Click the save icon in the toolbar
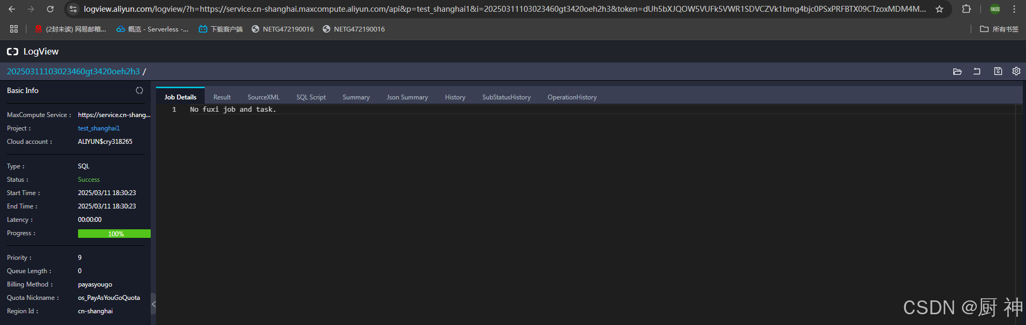 998,71
